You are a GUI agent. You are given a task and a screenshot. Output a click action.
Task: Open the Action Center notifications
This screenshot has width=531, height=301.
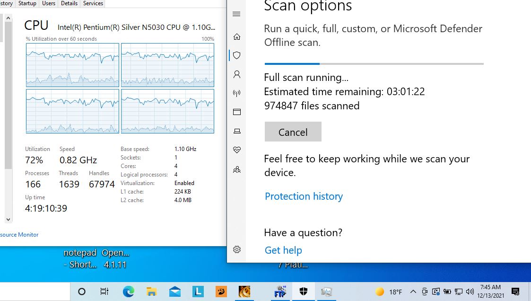[x=515, y=292]
